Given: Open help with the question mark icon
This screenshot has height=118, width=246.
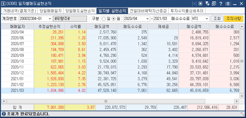Looking at the screenshot, I should click(221, 4).
